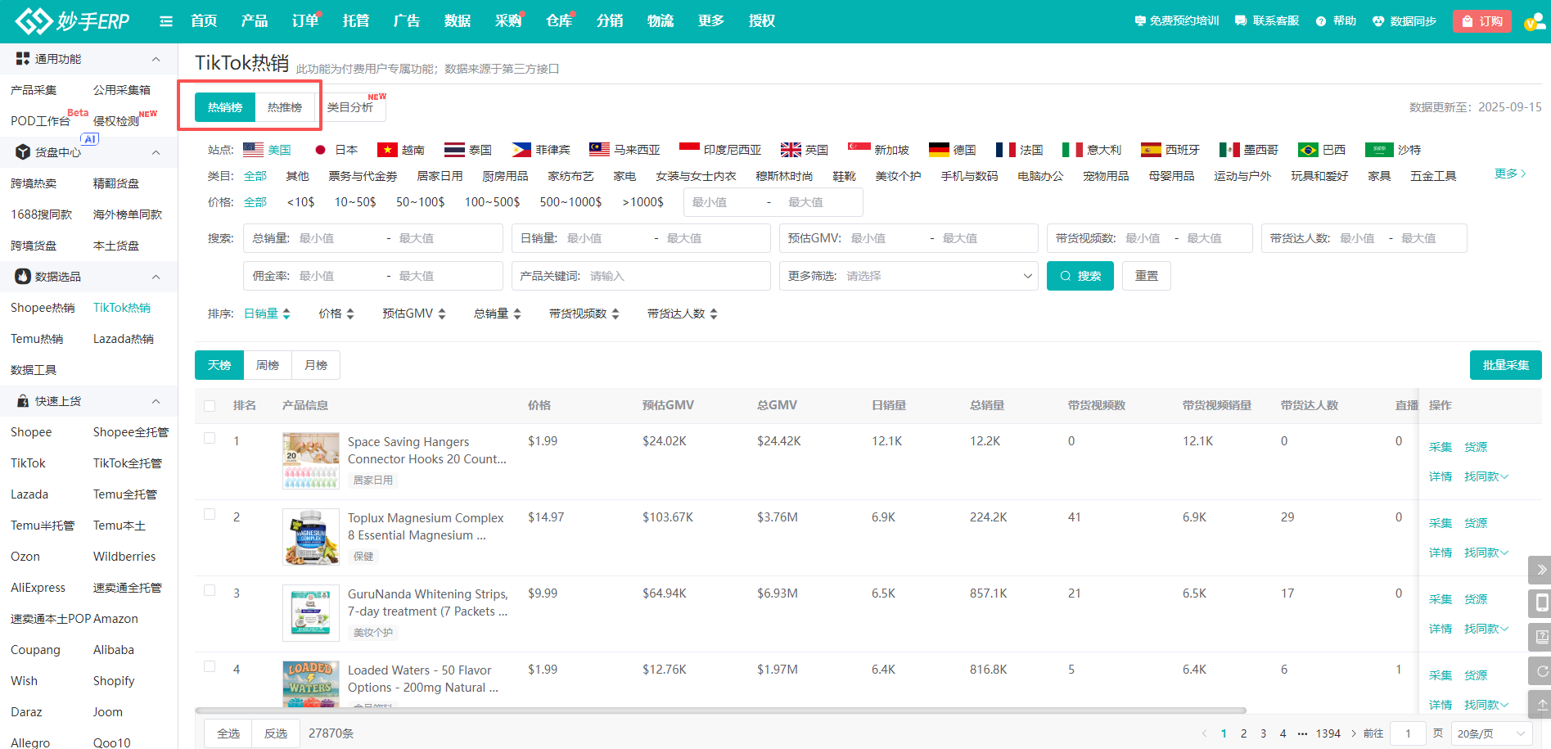
Task: Sort by 日销量 arrows
Action: 286,314
